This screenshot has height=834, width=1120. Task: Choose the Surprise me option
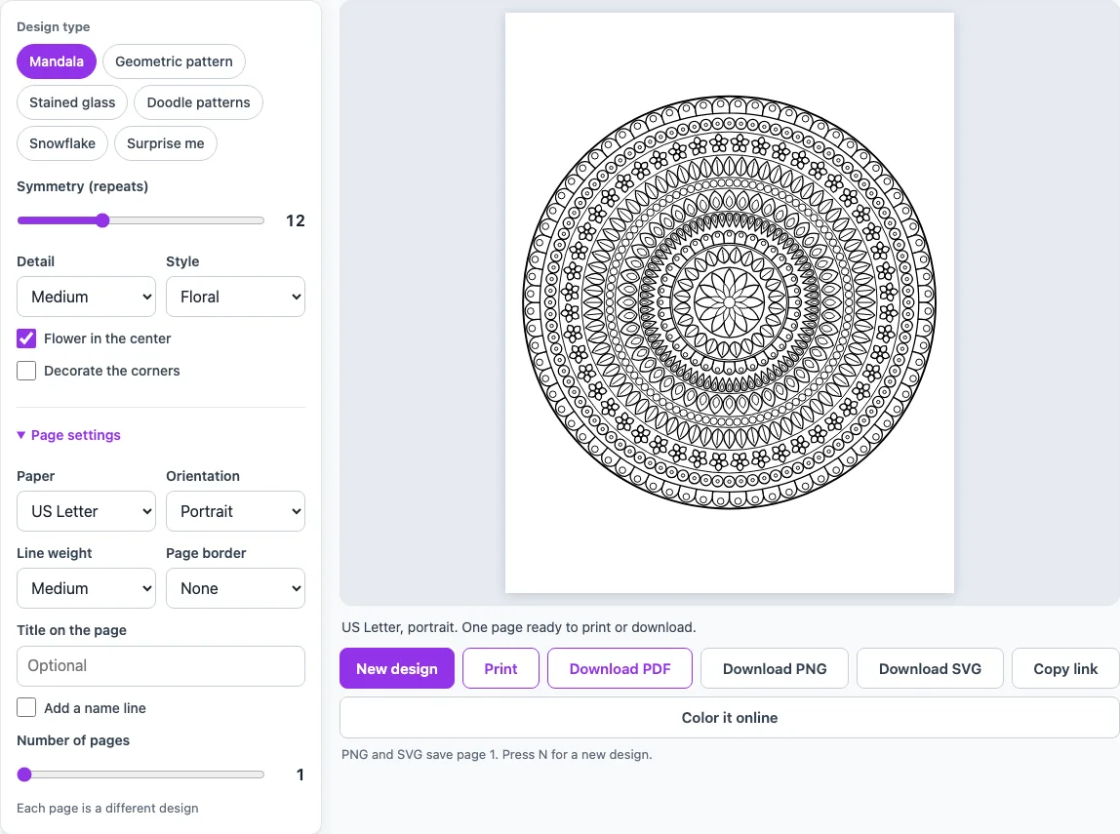(166, 143)
